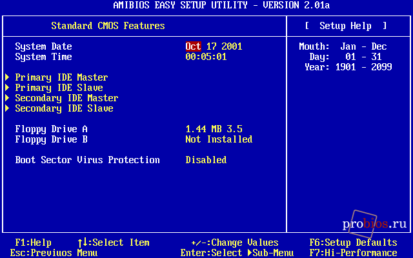Click the F6:Setup Defaults hint
Image resolution: width=413 pixels, height=258 pixels.
353,243
